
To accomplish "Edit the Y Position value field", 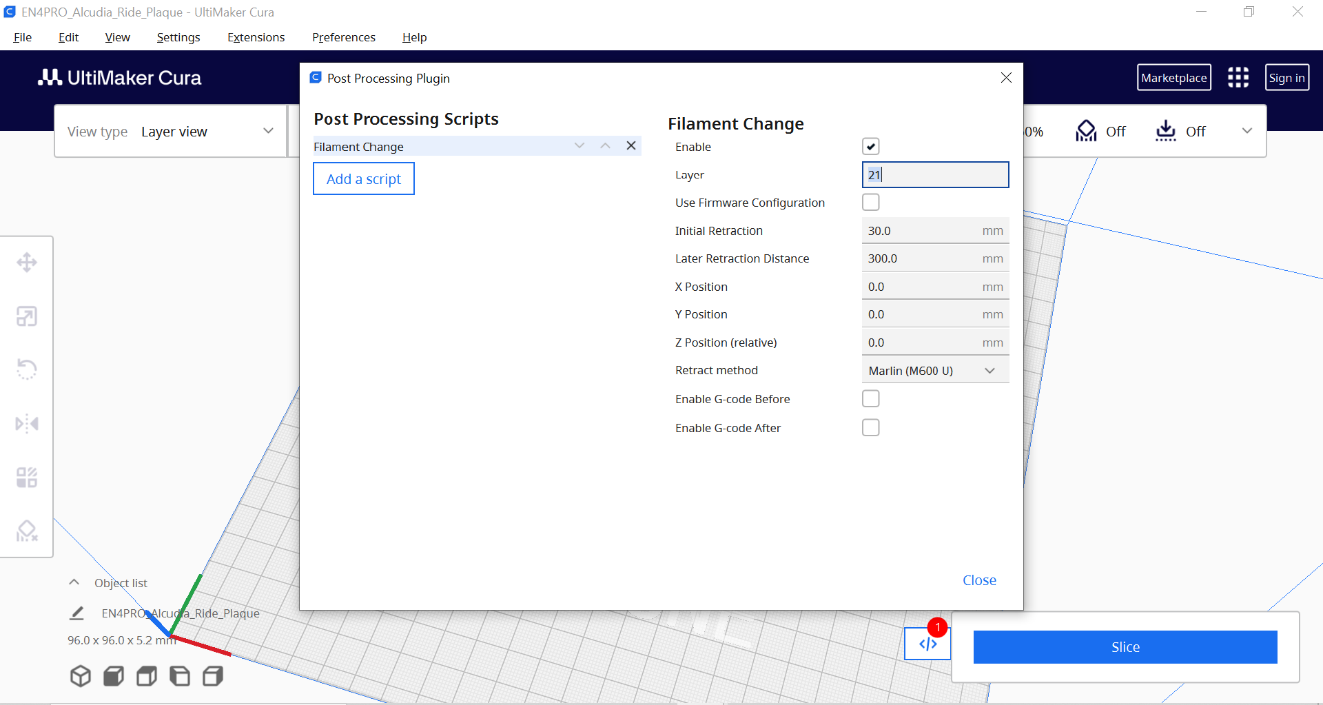I will [x=935, y=314].
